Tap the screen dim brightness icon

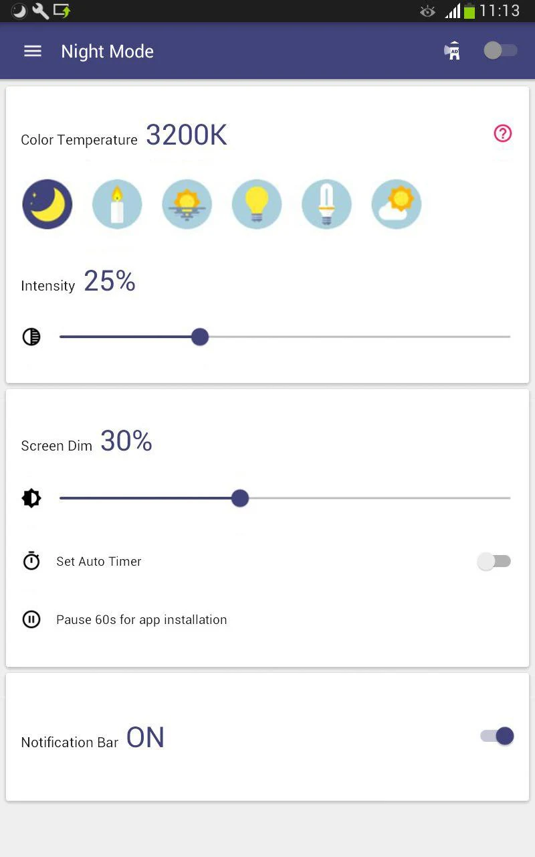pos(31,498)
